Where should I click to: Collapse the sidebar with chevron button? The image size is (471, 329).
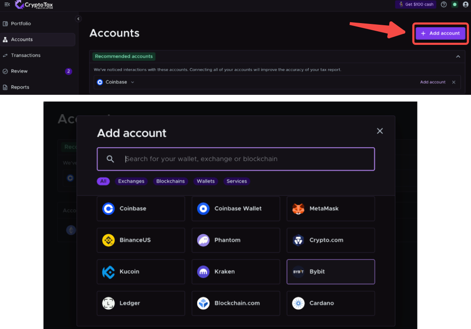coord(78,19)
